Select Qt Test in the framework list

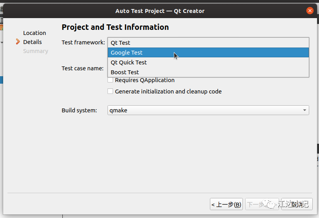[208, 43]
